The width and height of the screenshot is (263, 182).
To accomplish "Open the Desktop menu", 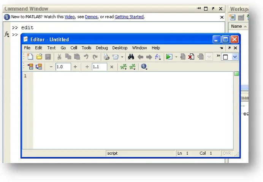I will 120,48.
